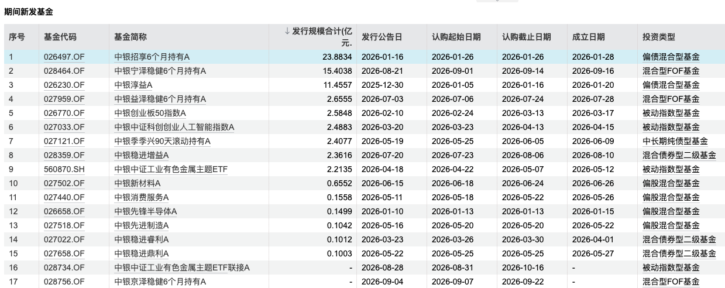
Task: Open fund code 560870.SH link
Action: coord(64,169)
